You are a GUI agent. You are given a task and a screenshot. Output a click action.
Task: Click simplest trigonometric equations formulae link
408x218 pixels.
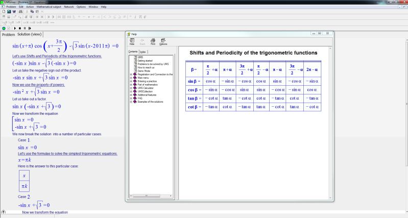coord(67,154)
